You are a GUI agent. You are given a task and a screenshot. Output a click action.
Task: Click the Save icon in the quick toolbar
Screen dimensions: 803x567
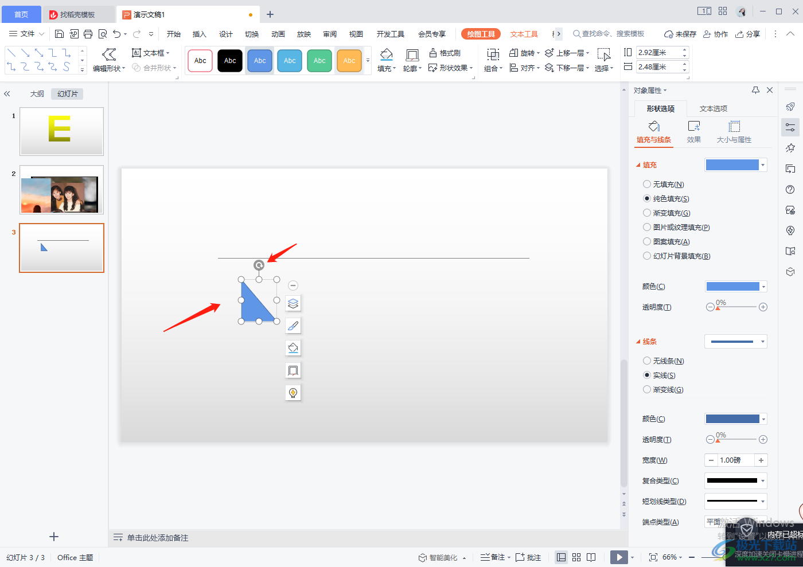tap(60, 34)
